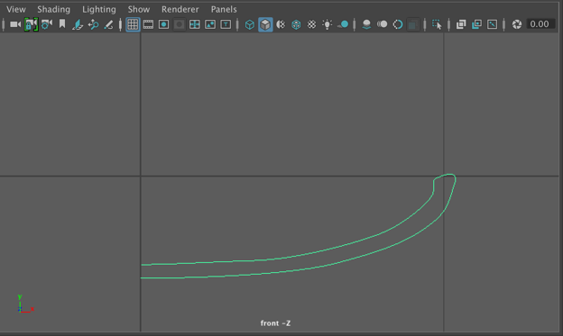Toggle the Field Chart icon

pyautogui.click(x=195, y=24)
